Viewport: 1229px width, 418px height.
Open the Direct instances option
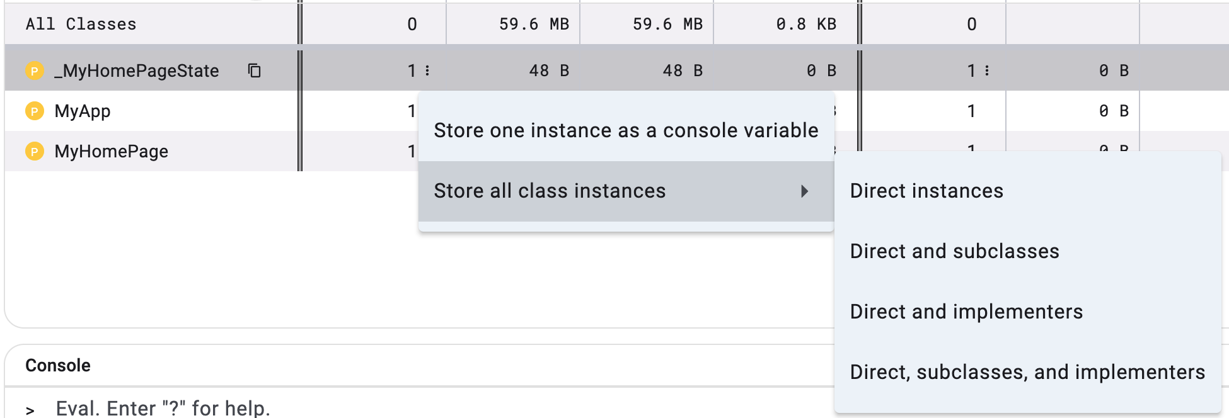[x=926, y=191]
